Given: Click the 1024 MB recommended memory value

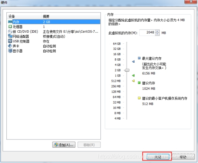Looking at the screenshot, I should [149, 89].
